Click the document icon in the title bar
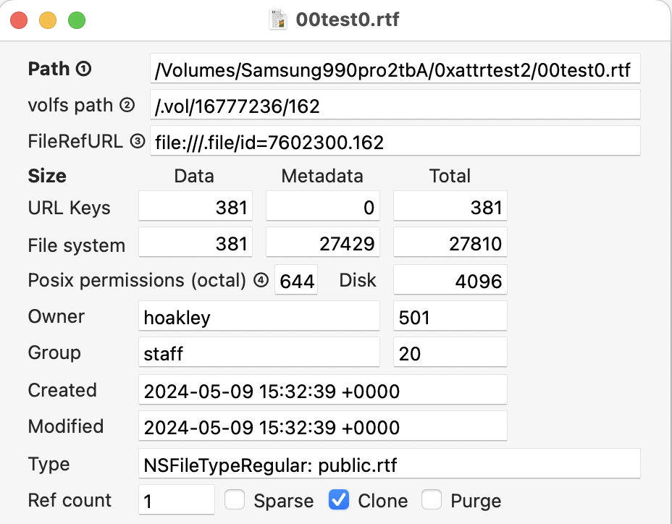 [x=277, y=20]
